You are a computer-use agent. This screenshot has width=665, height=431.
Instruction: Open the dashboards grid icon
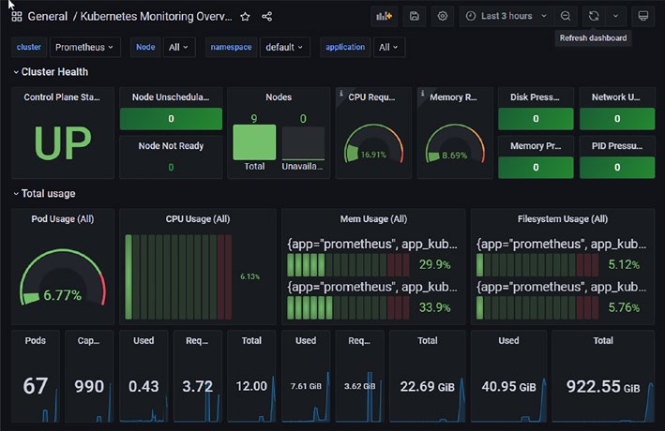click(x=17, y=17)
